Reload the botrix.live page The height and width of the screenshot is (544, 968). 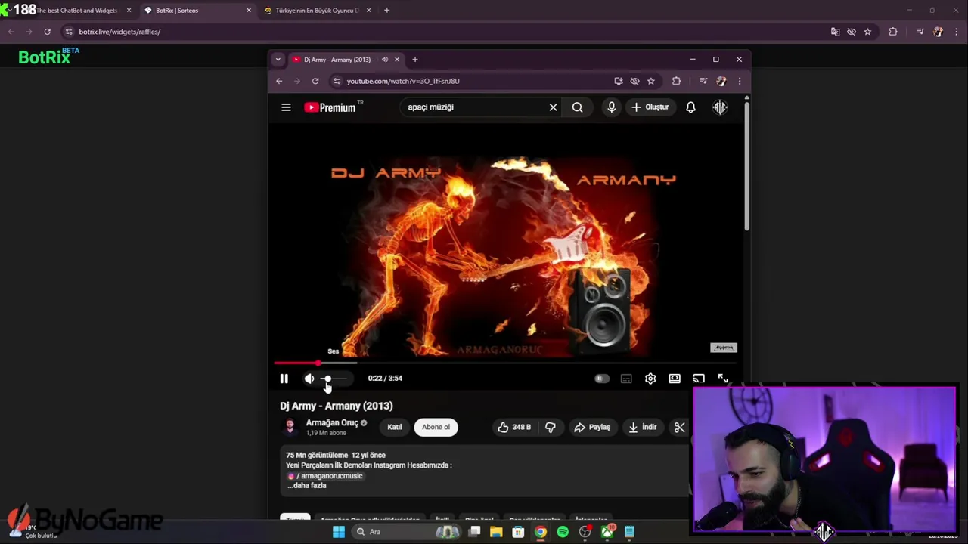[x=47, y=32]
